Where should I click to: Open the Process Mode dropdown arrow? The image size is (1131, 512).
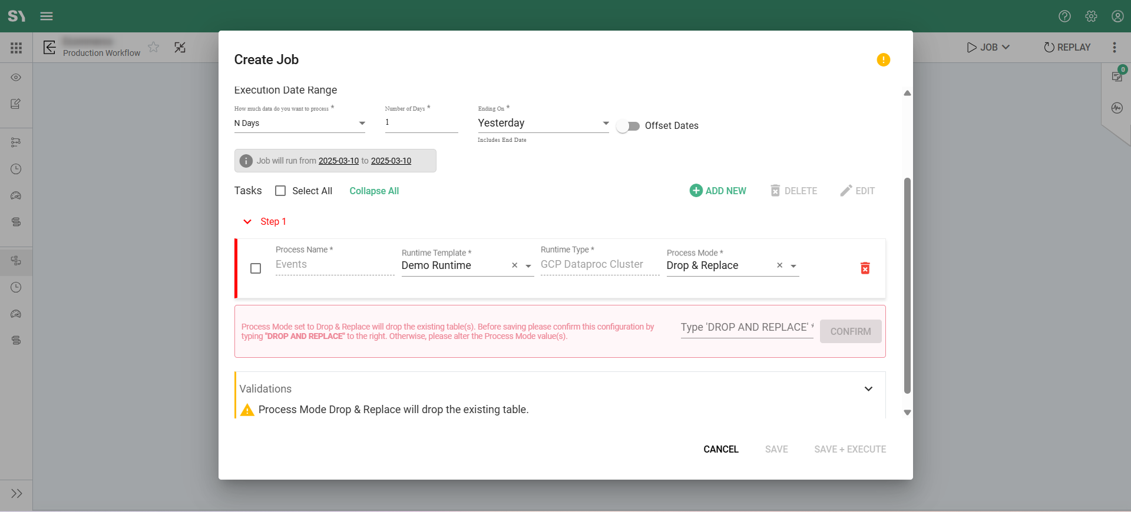(793, 266)
